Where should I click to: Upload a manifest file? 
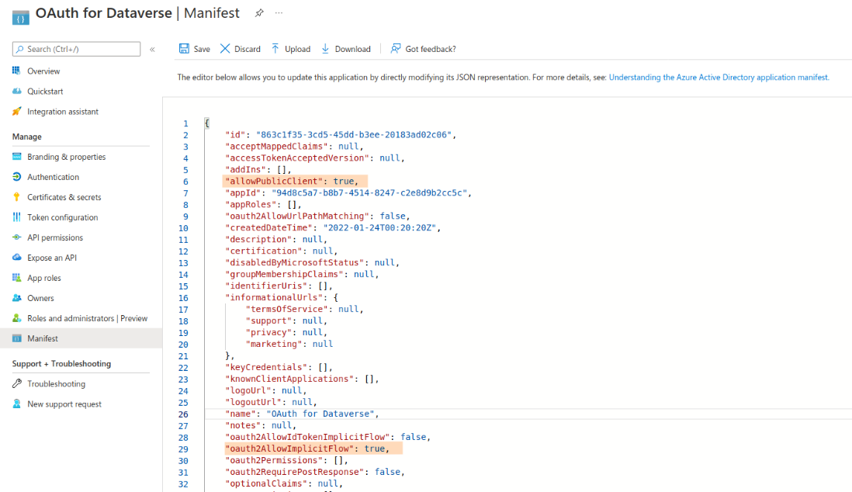coord(291,49)
